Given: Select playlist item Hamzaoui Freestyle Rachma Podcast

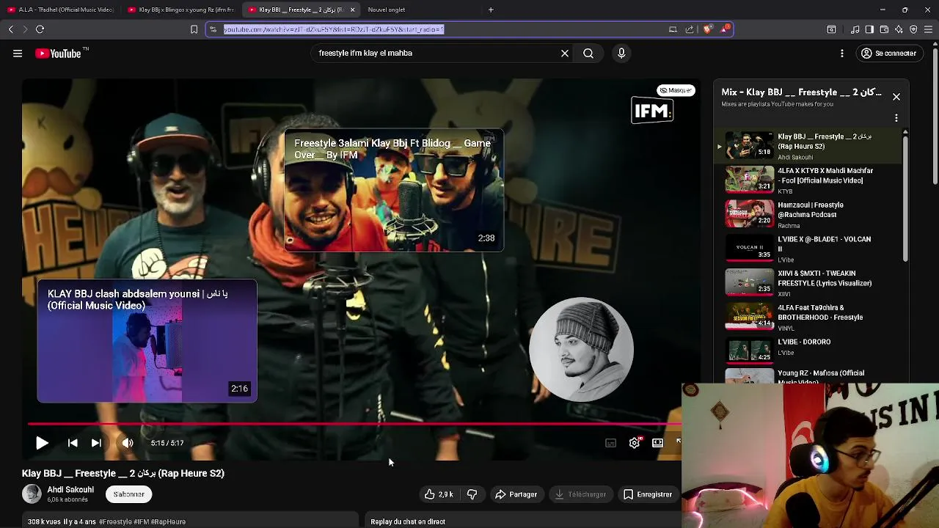Looking at the screenshot, I should (807, 214).
